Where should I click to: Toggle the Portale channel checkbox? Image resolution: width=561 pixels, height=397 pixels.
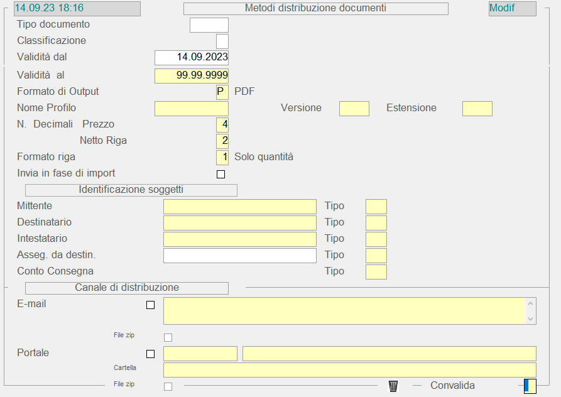(150, 354)
